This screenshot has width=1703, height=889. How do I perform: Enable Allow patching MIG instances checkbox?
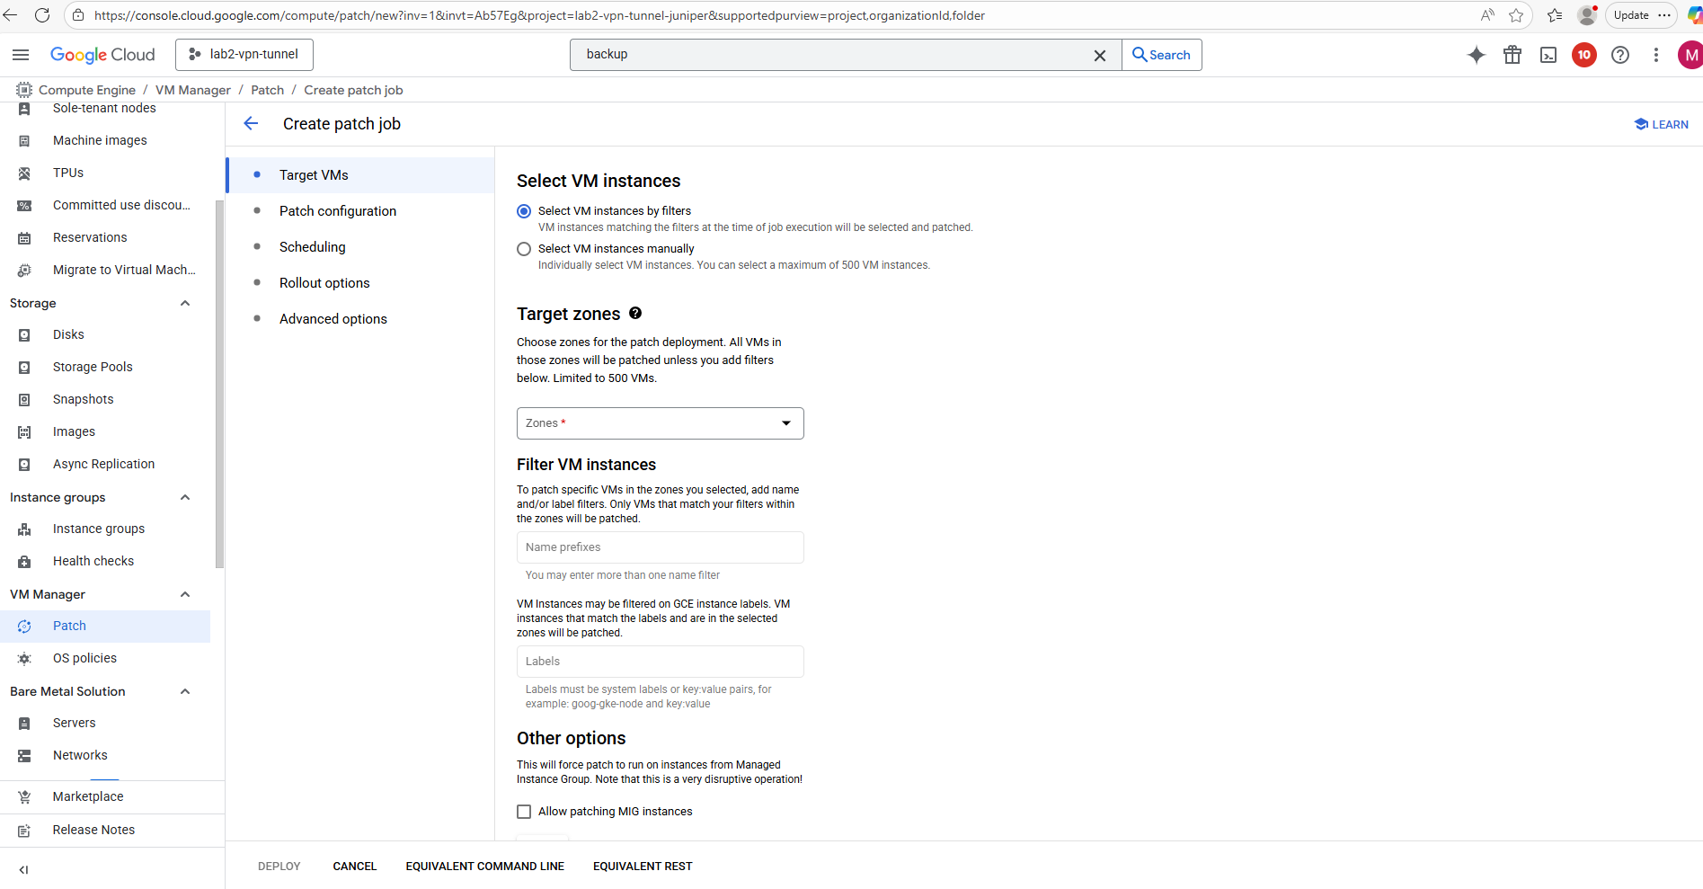[524, 812]
